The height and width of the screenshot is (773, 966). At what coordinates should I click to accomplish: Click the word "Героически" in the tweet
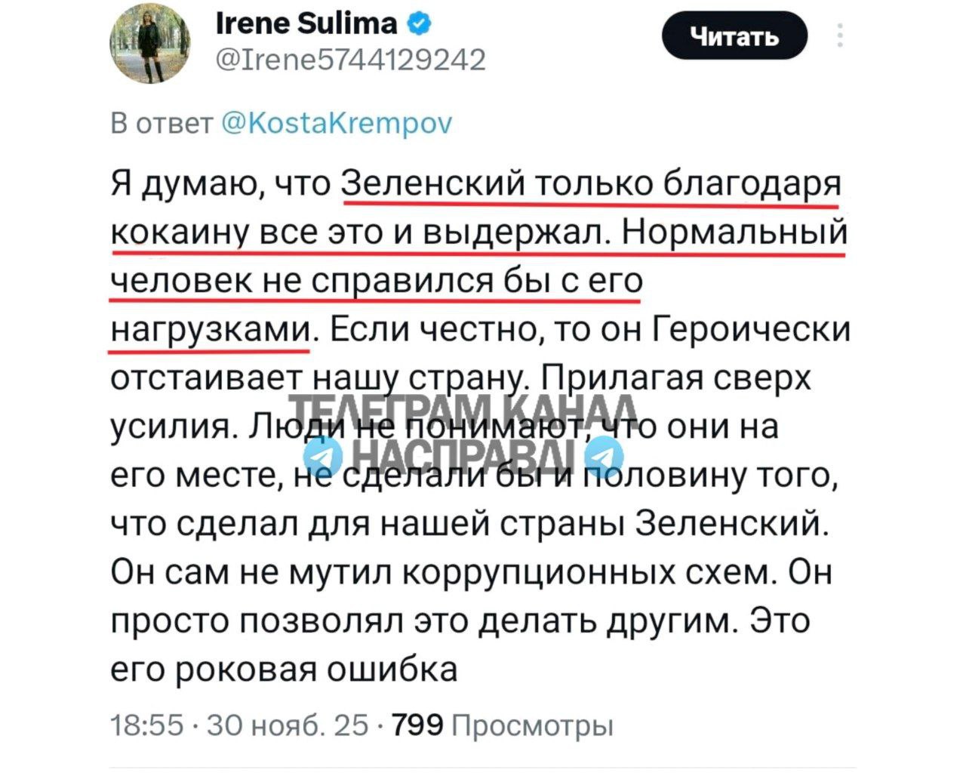click(750, 330)
